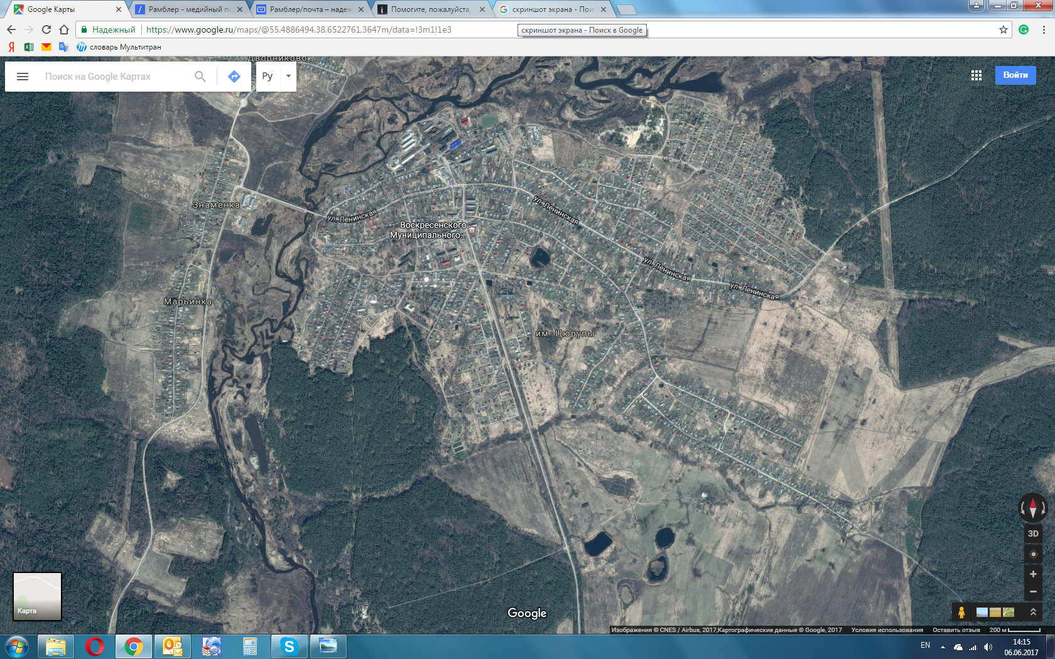Zoom in with the plus button

tap(1033, 574)
